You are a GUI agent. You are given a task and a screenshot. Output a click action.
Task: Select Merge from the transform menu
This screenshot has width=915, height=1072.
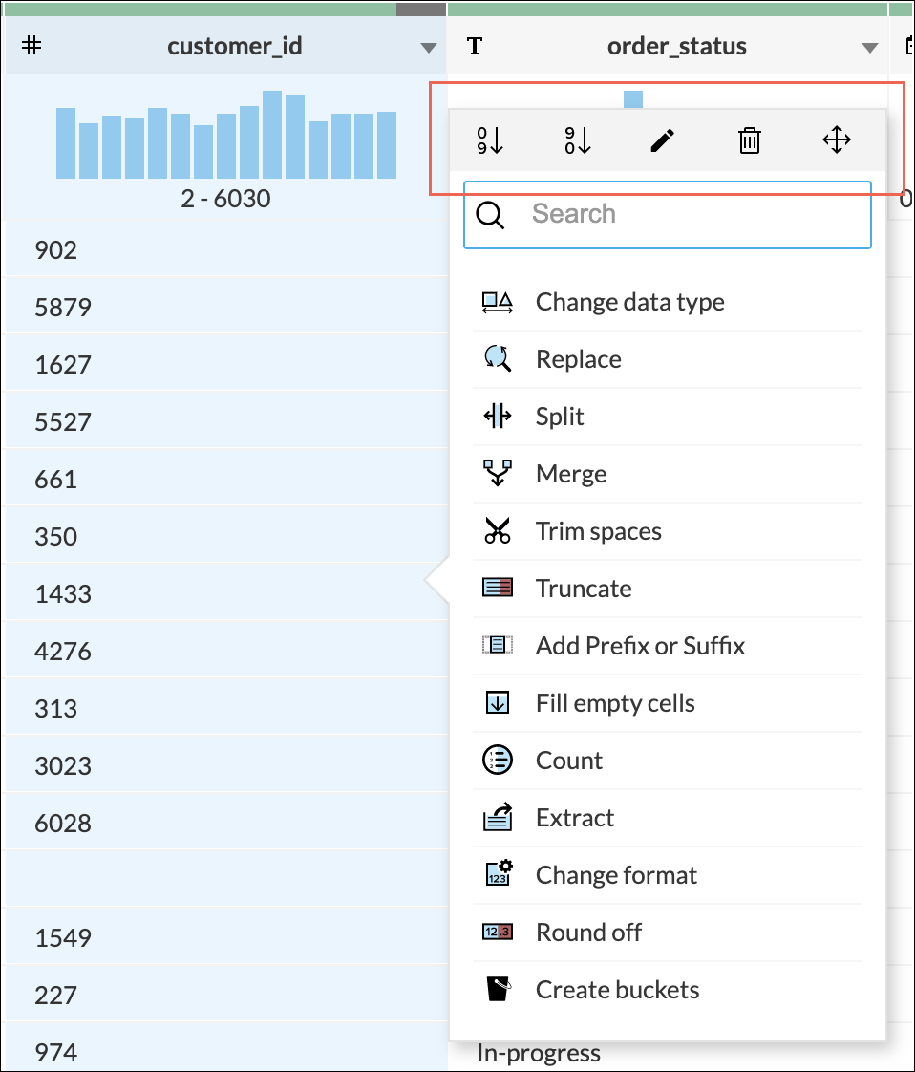571,474
